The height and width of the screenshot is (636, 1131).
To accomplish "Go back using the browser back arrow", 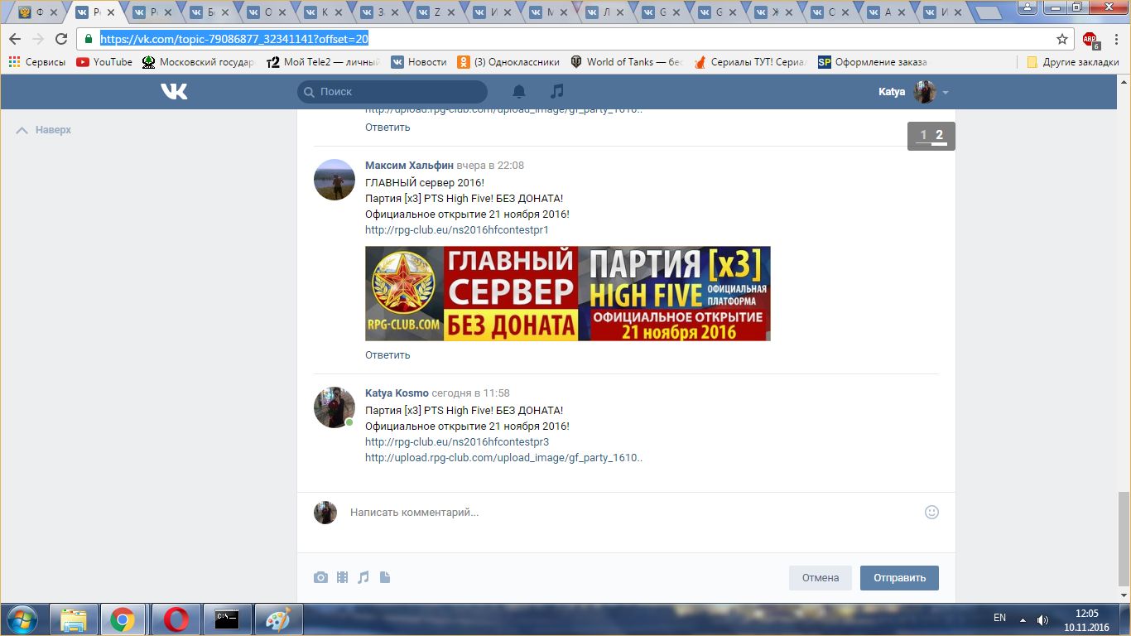I will click(15, 39).
